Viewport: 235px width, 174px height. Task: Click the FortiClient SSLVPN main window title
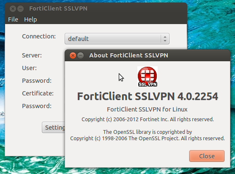click(x=58, y=8)
